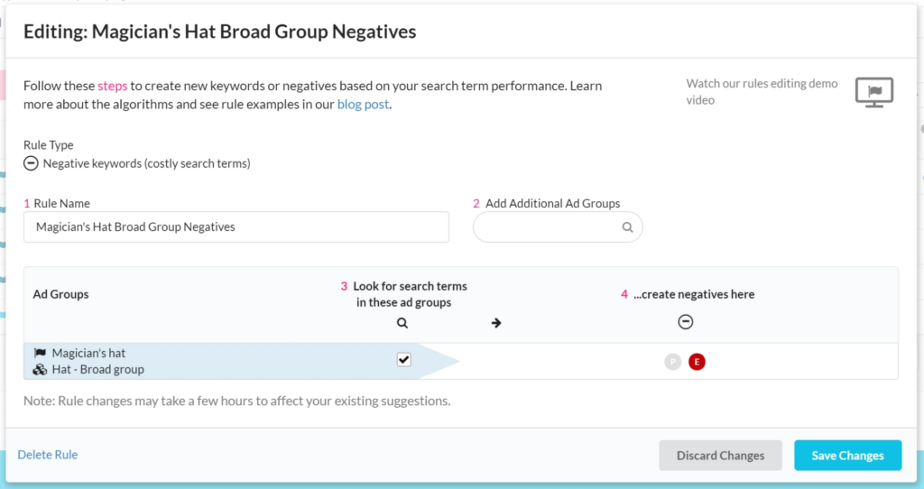The width and height of the screenshot is (924, 489).
Task: Uncheck the search terms checkbox for Magician's hat
Action: [403, 360]
